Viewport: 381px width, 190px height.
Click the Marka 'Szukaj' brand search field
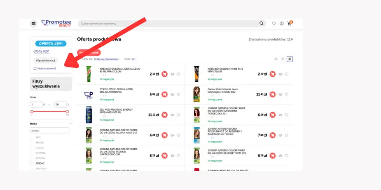coord(50,131)
